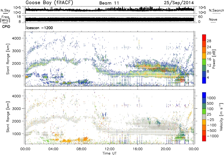Screen dimensions: 224x155
Task: Click the '8' power colorbar tick
Action: [x=208, y=71]
